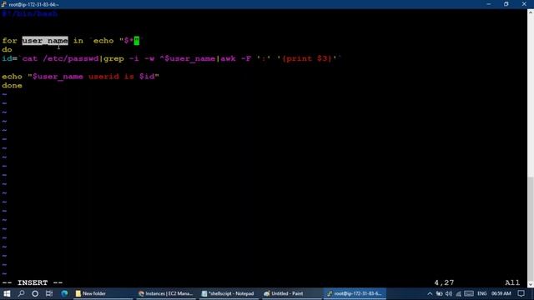
Task: Open taskbar search magnifier
Action: [21, 293]
